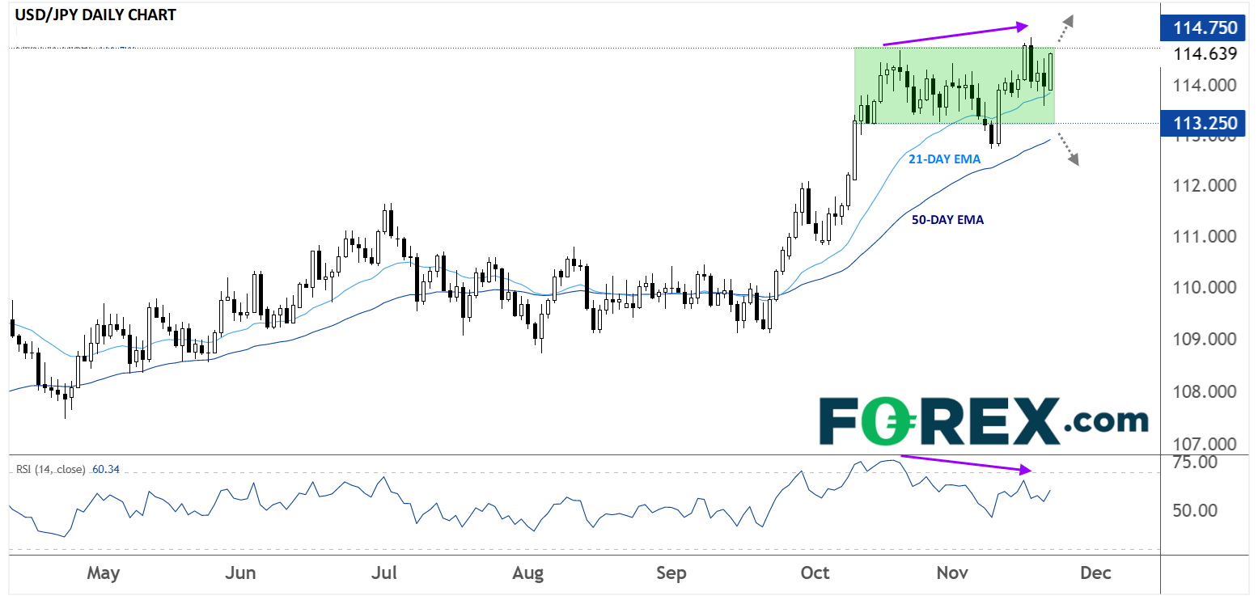Select the Sep date axis label

click(671, 573)
